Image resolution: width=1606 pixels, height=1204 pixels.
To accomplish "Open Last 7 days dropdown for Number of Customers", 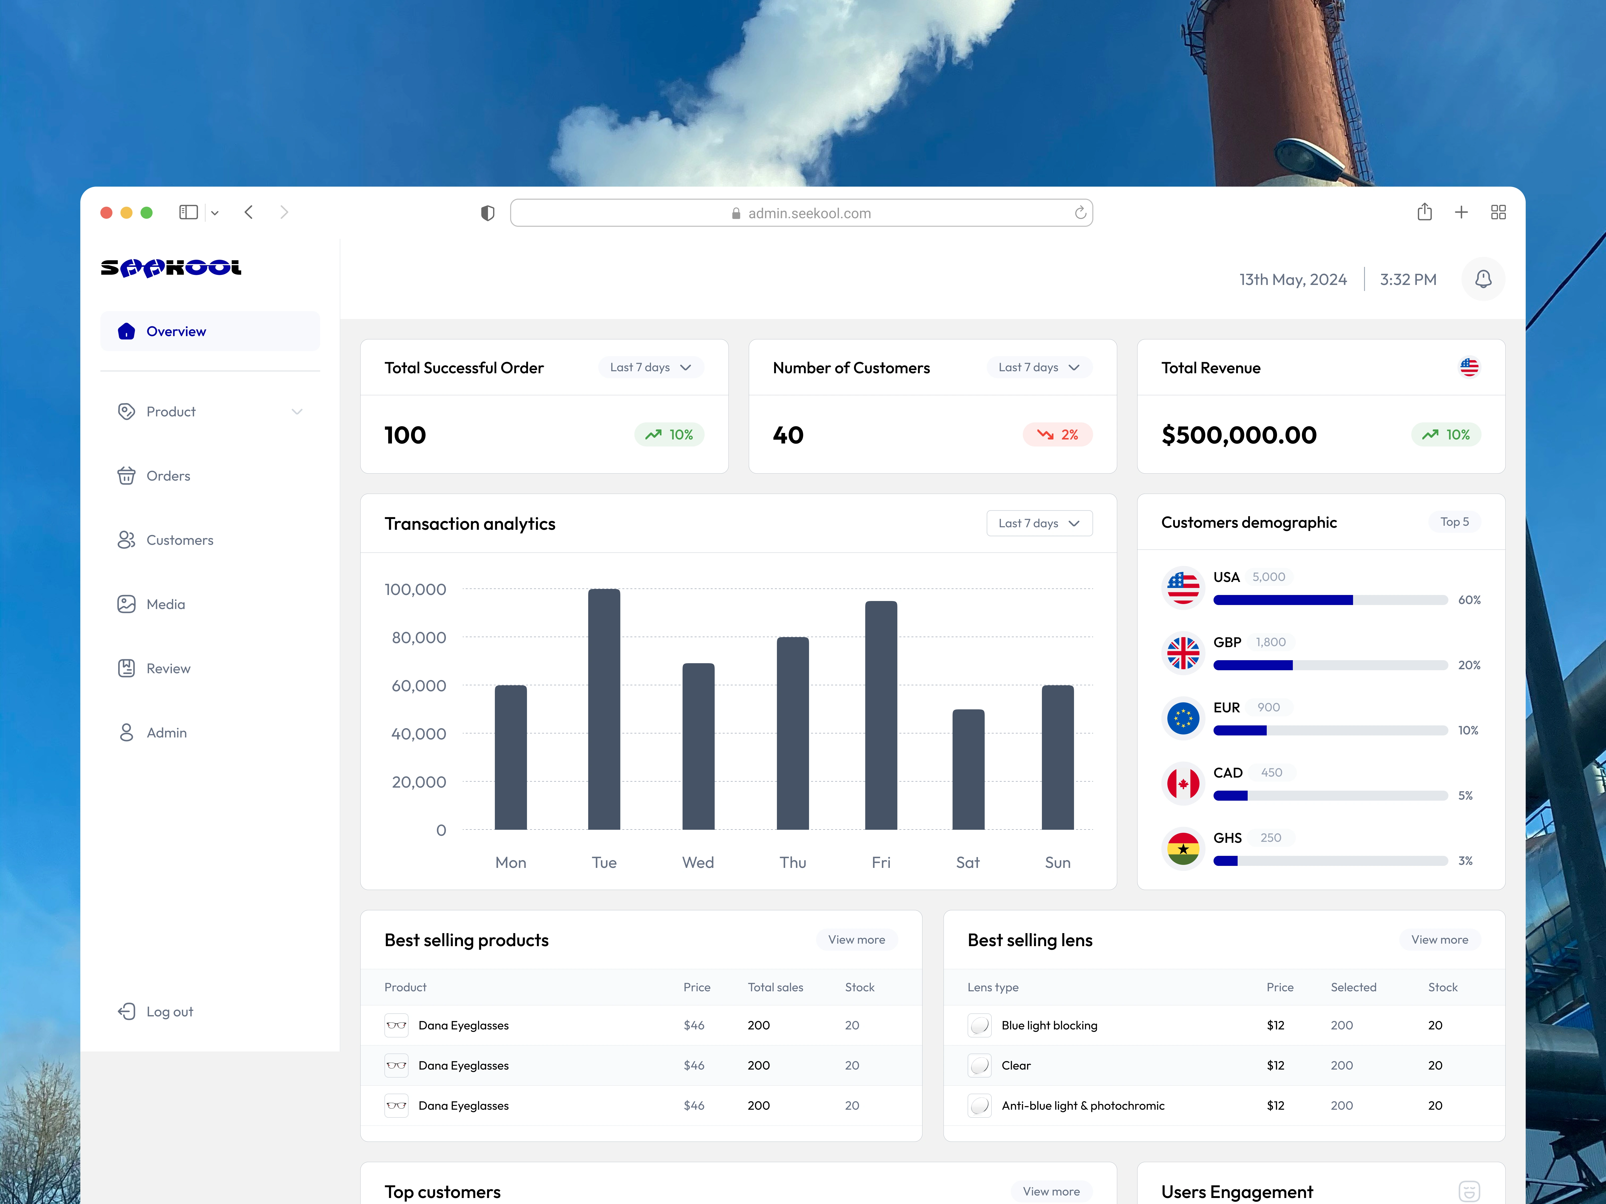I will (x=1040, y=367).
